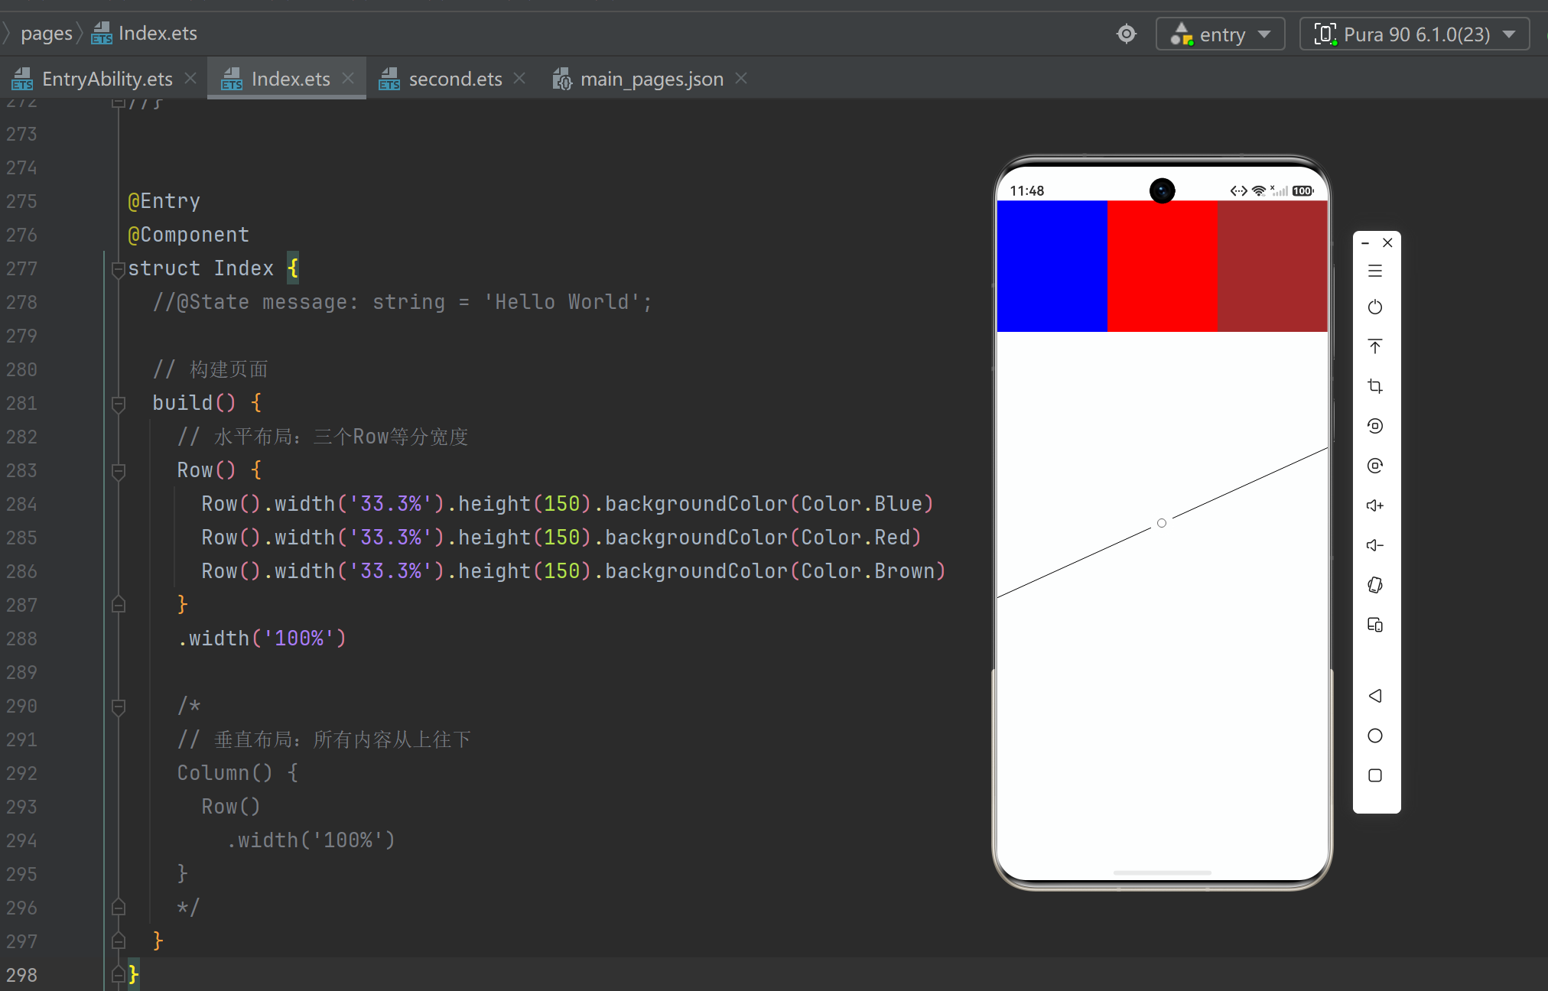Click the locate target crosshair icon

point(1127,34)
